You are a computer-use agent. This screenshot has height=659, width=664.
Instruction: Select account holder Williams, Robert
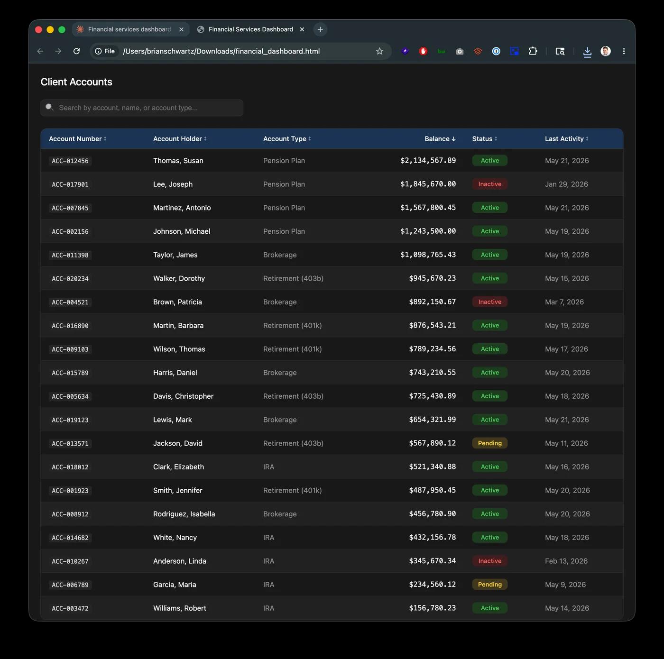[180, 608]
